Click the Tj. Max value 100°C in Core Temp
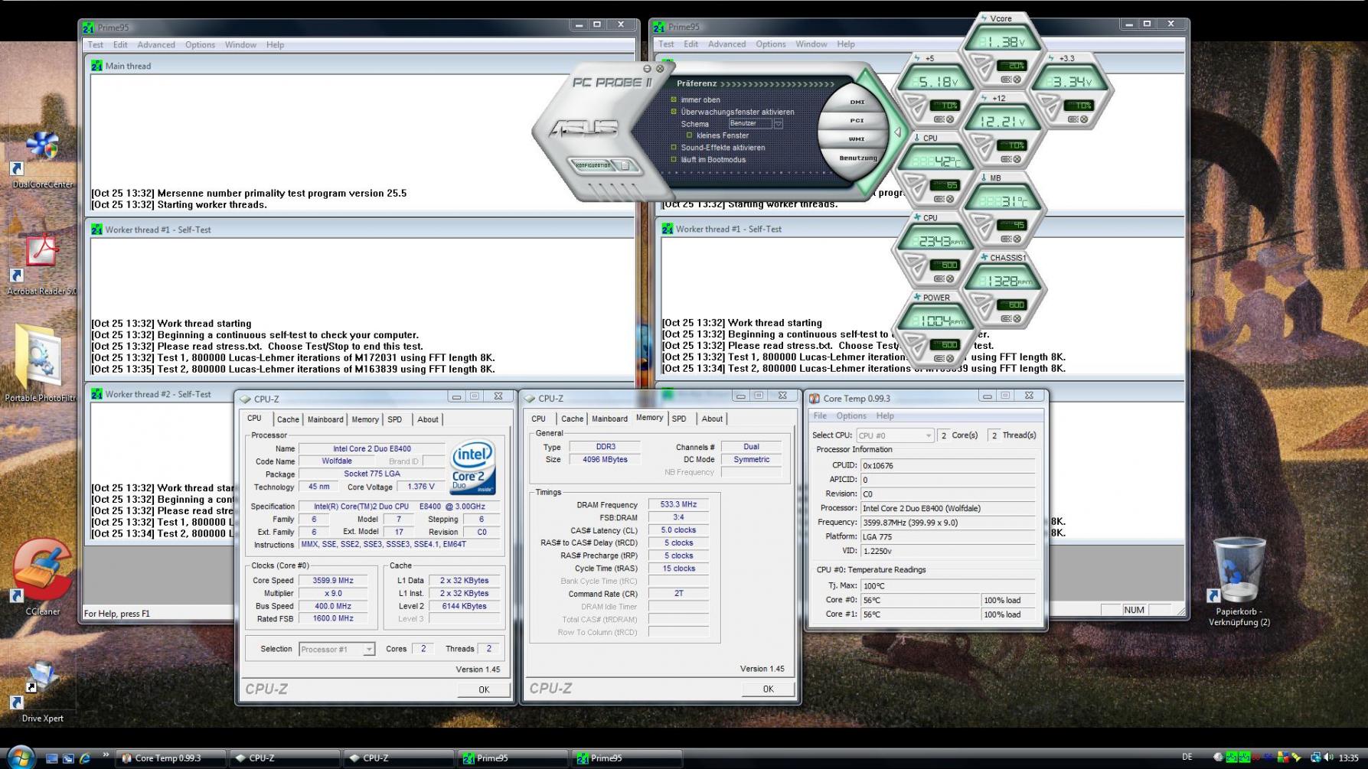Screen dimensions: 1368x769 948,586
